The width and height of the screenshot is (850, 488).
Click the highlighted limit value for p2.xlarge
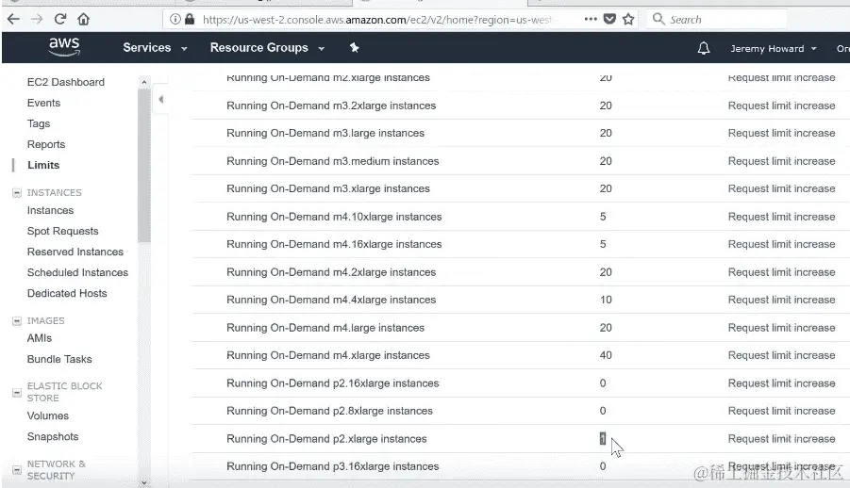coord(603,439)
